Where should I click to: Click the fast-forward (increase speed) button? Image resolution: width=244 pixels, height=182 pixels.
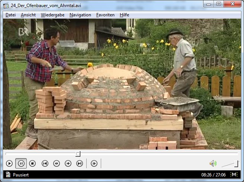(68, 163)
